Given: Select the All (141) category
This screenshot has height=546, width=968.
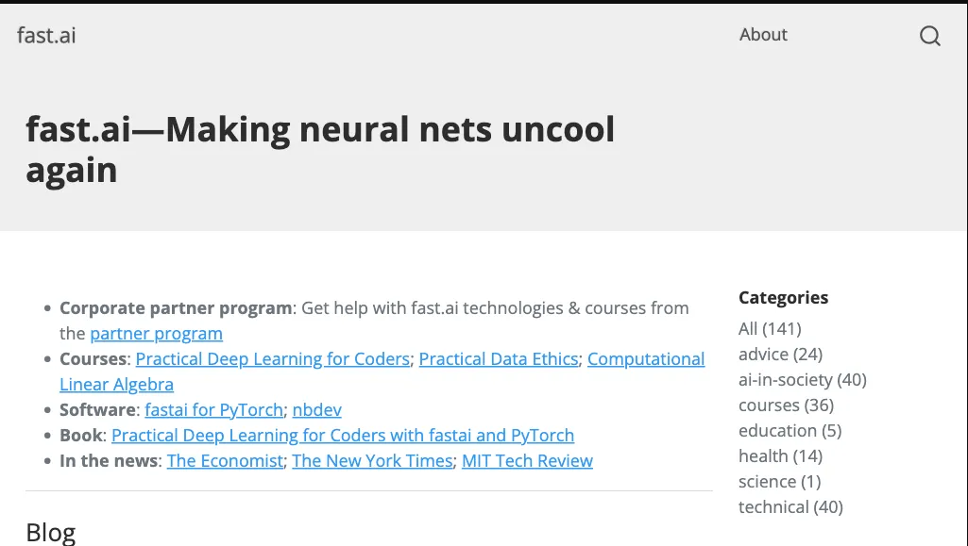Looking at the screenshot, I should tap(770, 329).
